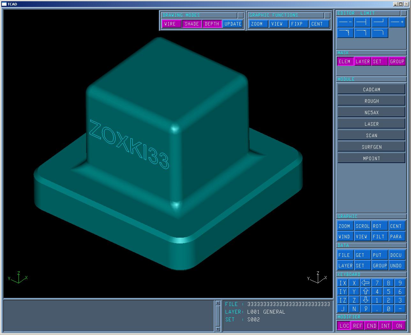Viewport: 411px width, 335px height.
Task: Click UPDATE in Drawing Modes
Action: [233, 24]
